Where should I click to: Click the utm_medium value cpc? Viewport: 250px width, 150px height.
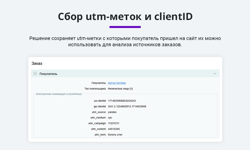[x=110, y=117]
